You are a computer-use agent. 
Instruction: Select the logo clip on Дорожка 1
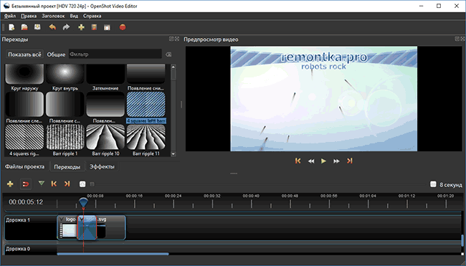(67, 228)
